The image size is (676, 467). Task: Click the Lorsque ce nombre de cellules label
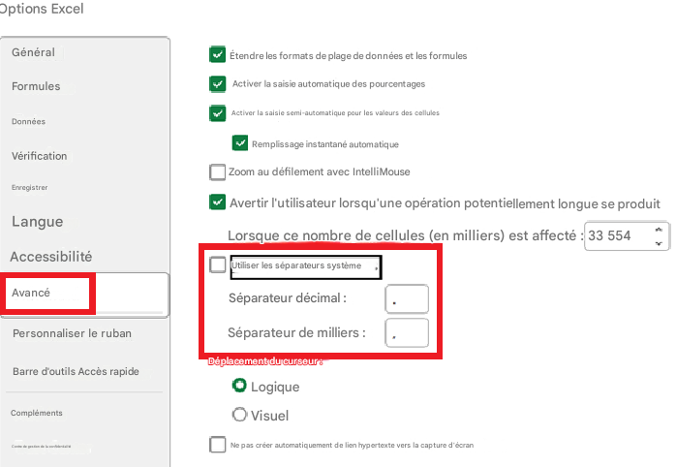click(405, 235)
